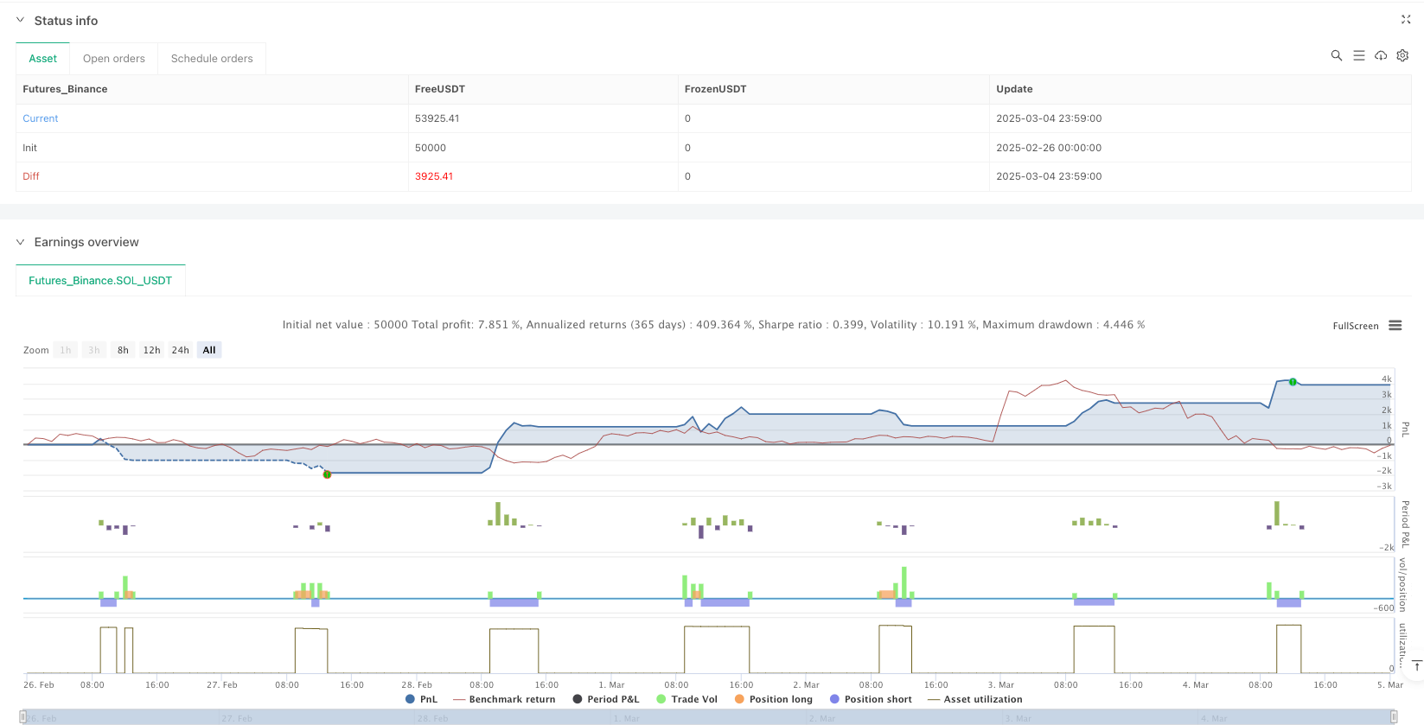Set chart zoom to 12h
This screenshot has height=725, width=1424.
click(x=151, y=350)
